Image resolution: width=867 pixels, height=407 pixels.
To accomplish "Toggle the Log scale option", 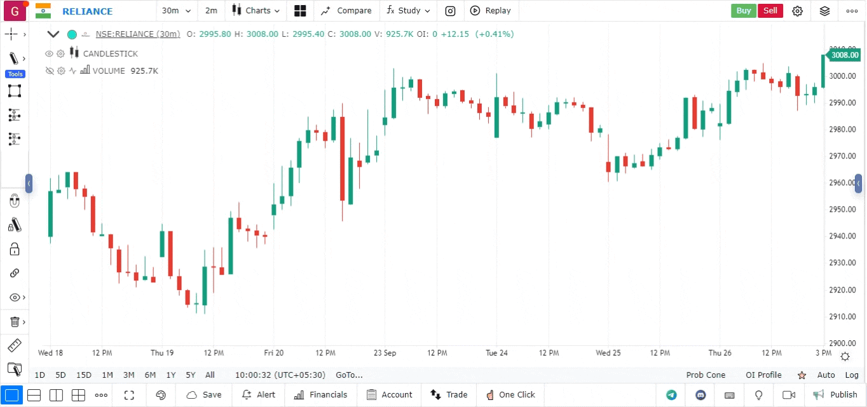I will click(x=851, y=375).
